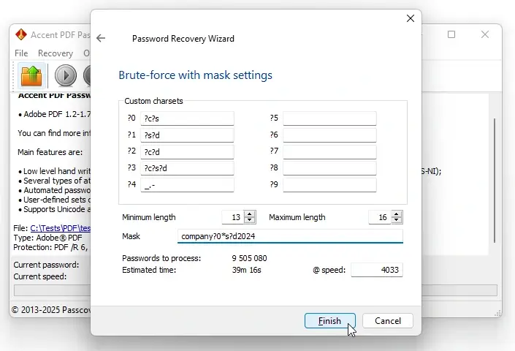Click the main window vertical scrollbar

point(495,180)
